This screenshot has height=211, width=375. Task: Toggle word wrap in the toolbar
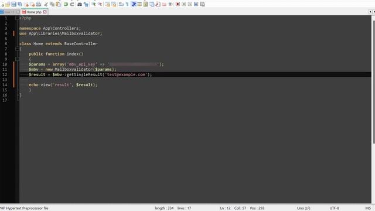point(121,4)
